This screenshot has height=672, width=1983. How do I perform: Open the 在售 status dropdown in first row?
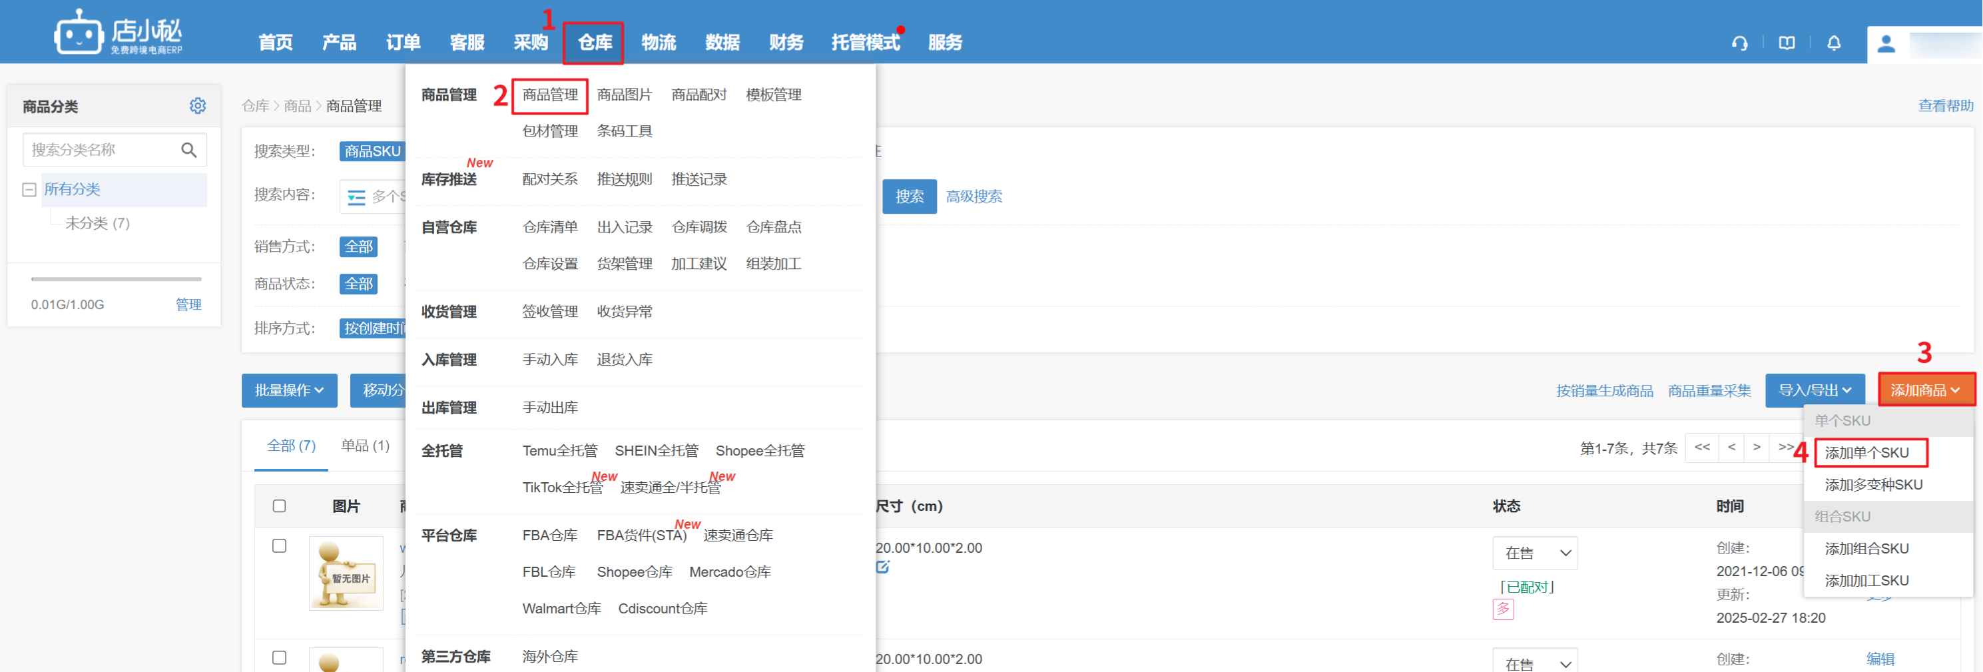(x=1534, y=553)
